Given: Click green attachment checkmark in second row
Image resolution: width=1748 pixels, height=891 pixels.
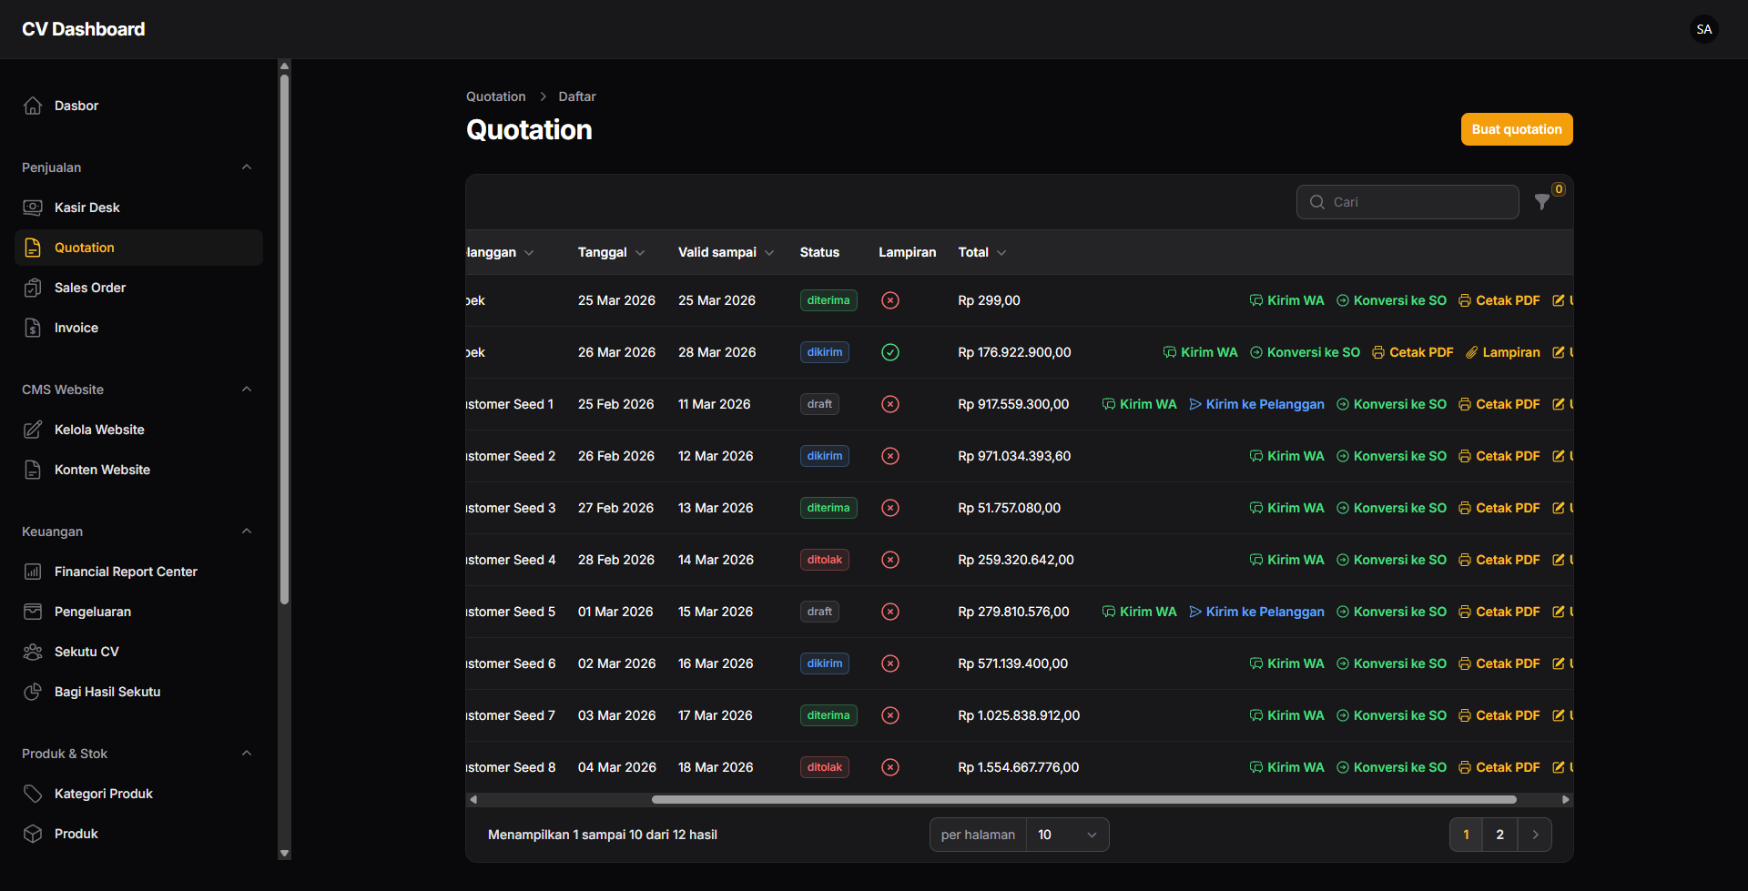Looking at the screenshot, I should [x=890, y=352].
